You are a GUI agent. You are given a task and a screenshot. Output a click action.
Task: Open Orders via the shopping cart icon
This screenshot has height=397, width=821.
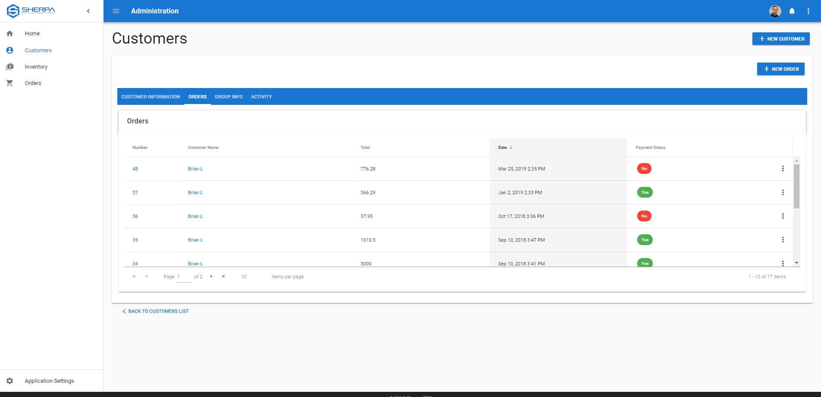tap(9, 83)
